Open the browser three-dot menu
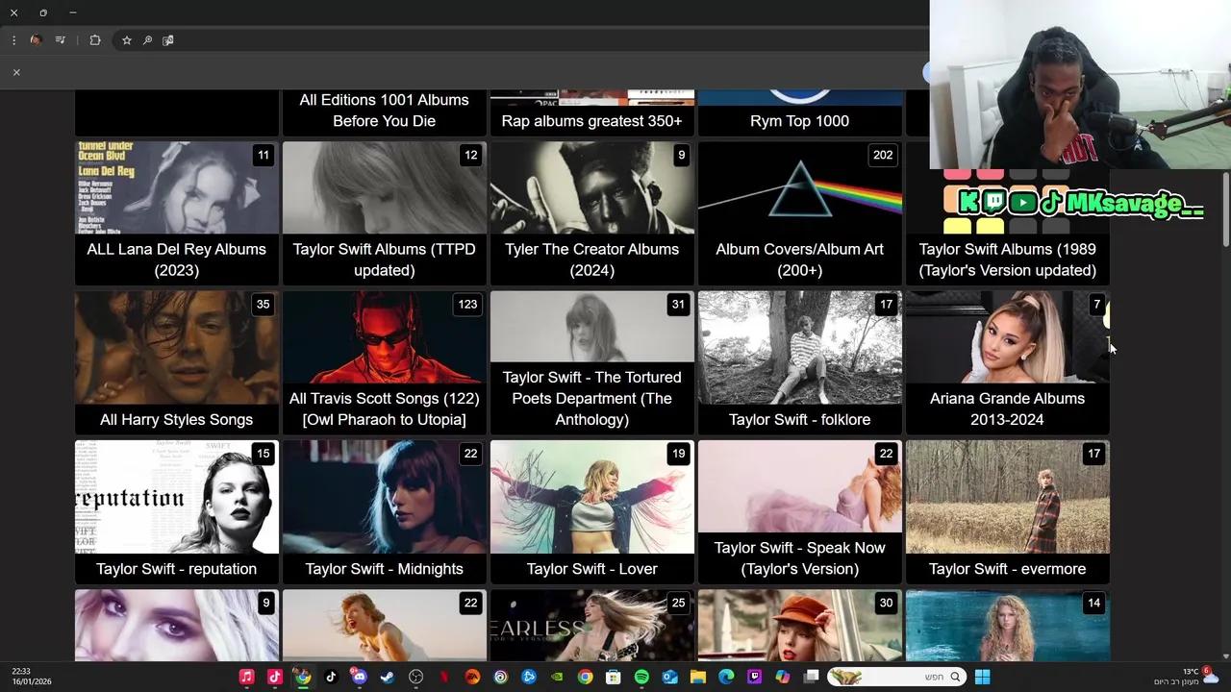 (13, 40)
